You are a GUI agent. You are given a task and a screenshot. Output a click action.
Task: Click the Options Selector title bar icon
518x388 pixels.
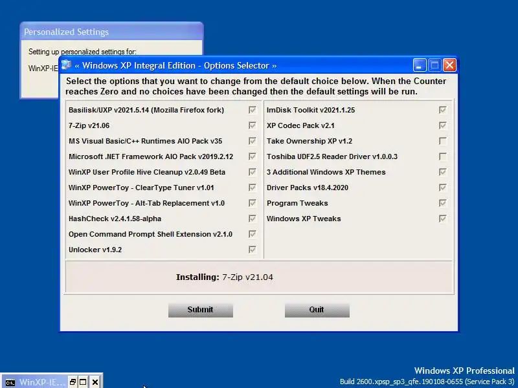(67, 65)
